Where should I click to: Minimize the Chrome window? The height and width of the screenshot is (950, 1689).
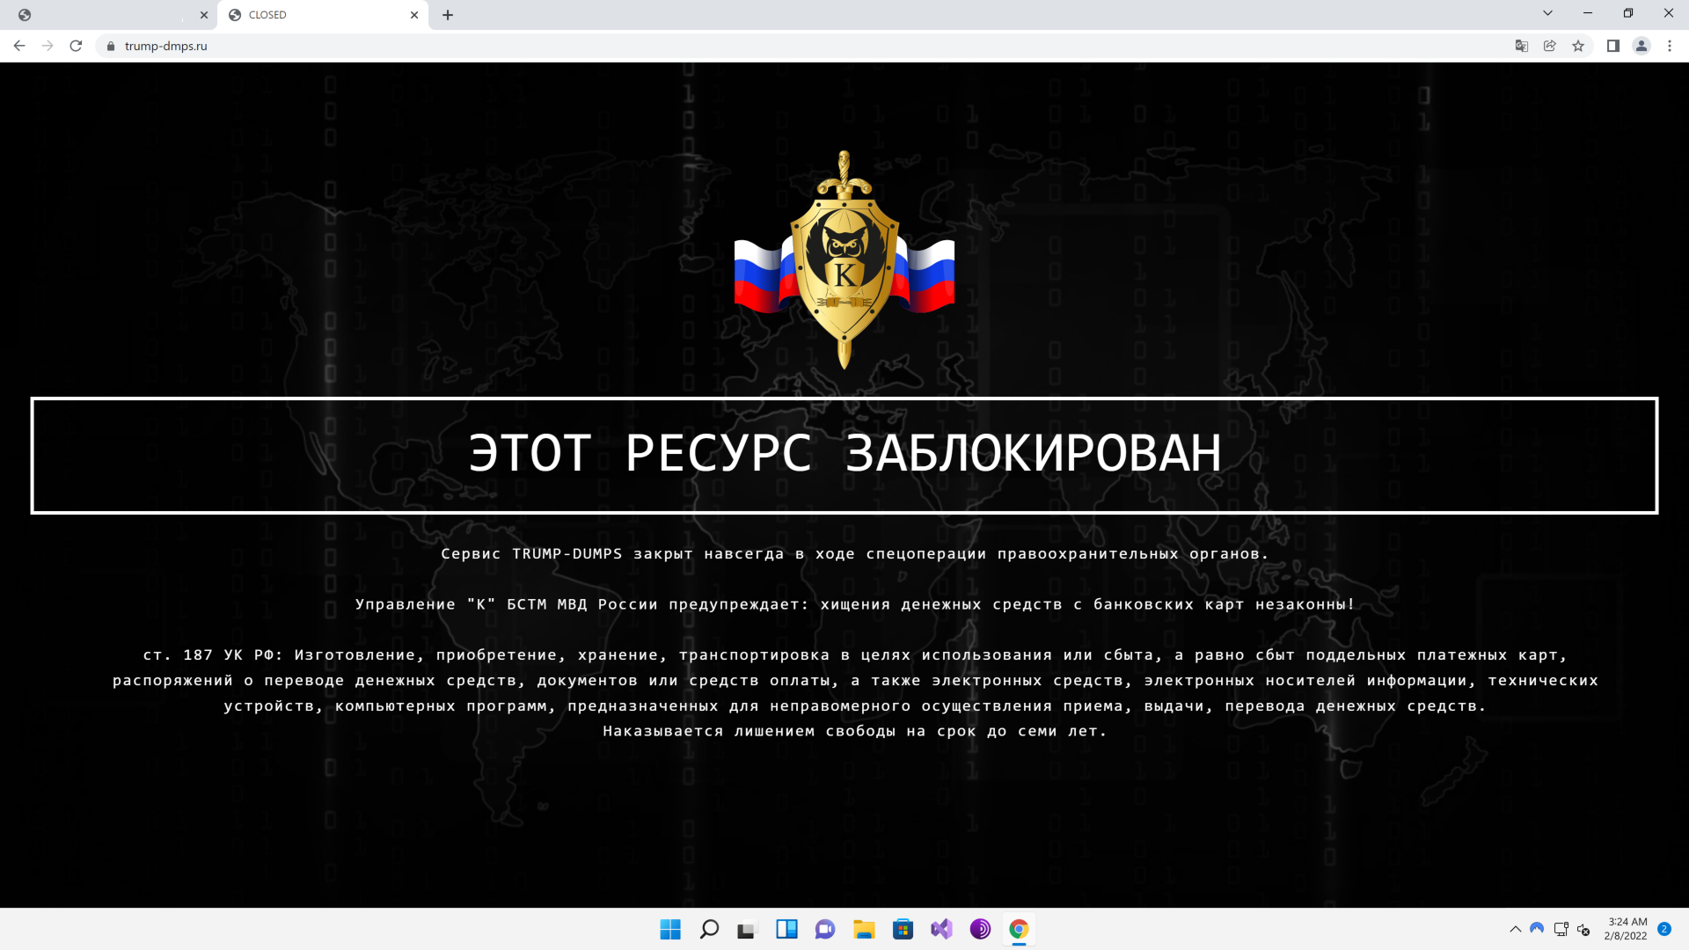1588,13
